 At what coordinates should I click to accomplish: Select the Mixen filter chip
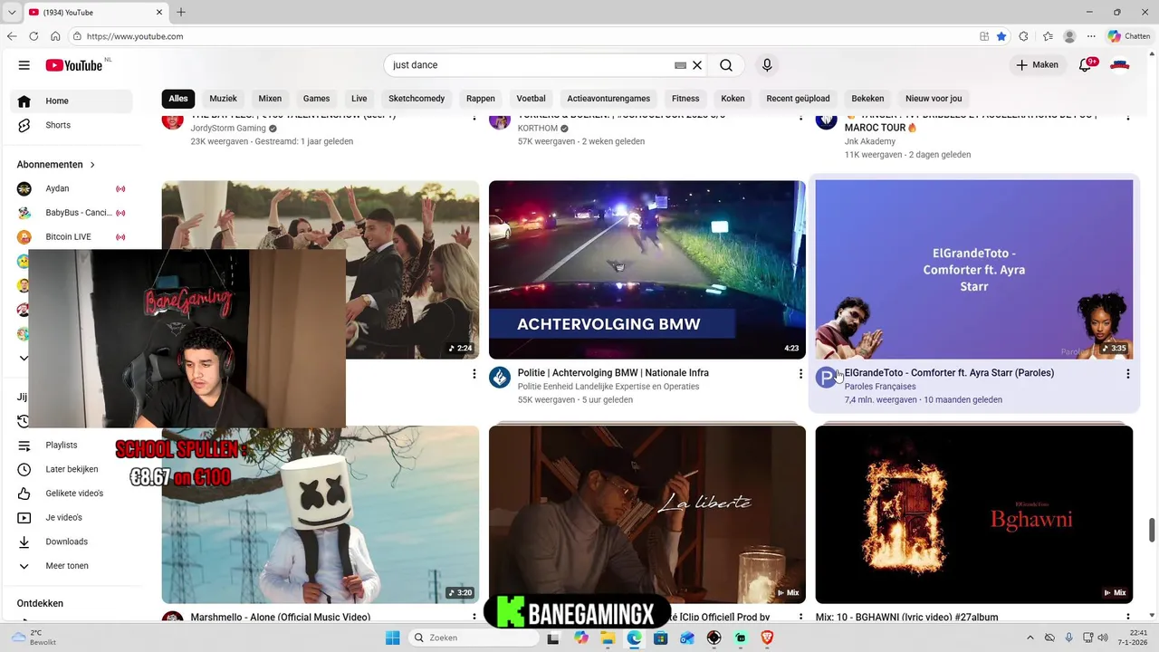pyautogui.click(x=270, y=98)
